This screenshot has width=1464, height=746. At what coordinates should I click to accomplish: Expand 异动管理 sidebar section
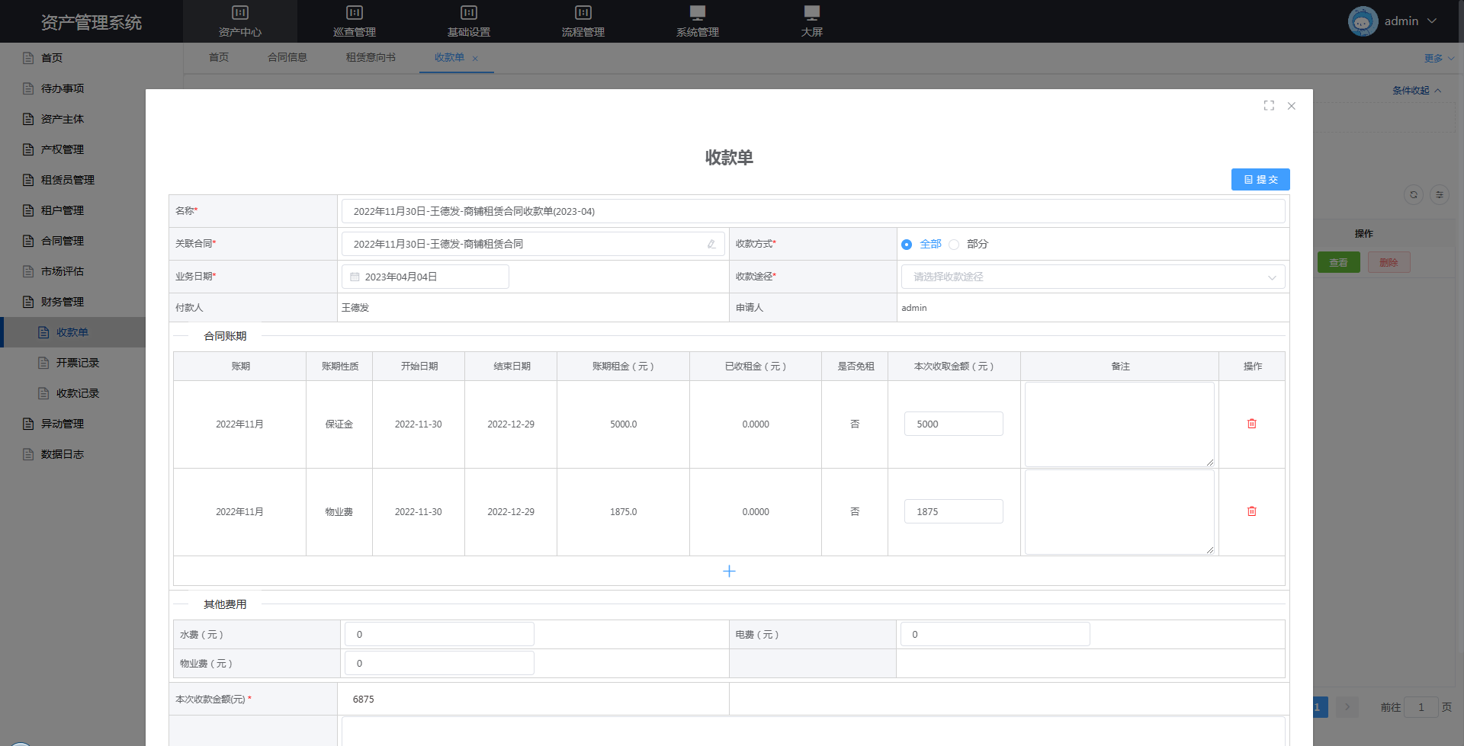63,424
